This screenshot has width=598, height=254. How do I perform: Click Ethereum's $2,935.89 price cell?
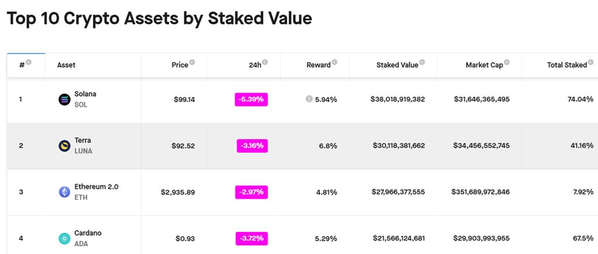(178, 192)
